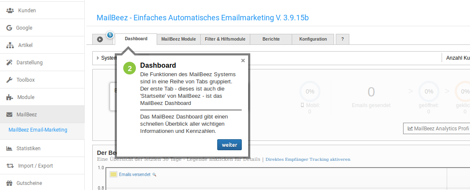Click the Gutscheine gift icon

coord(9,183)
